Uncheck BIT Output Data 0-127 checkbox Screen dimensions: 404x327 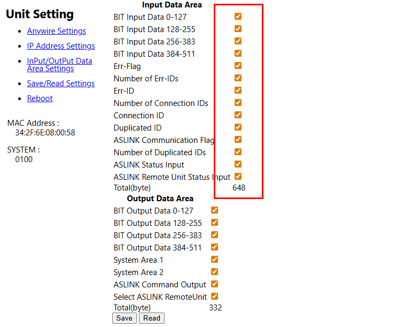click(215, 210)
